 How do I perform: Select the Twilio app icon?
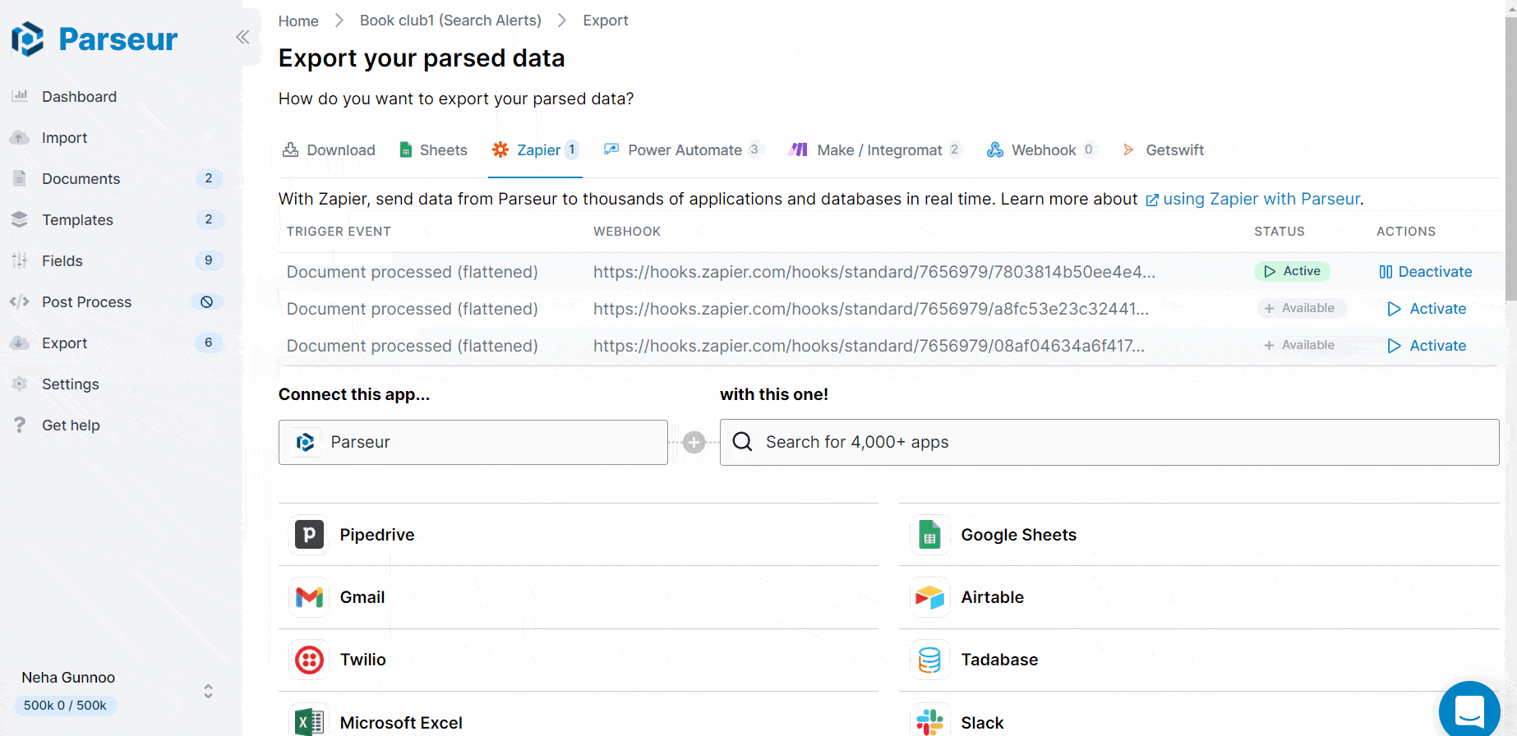point(310,660)
